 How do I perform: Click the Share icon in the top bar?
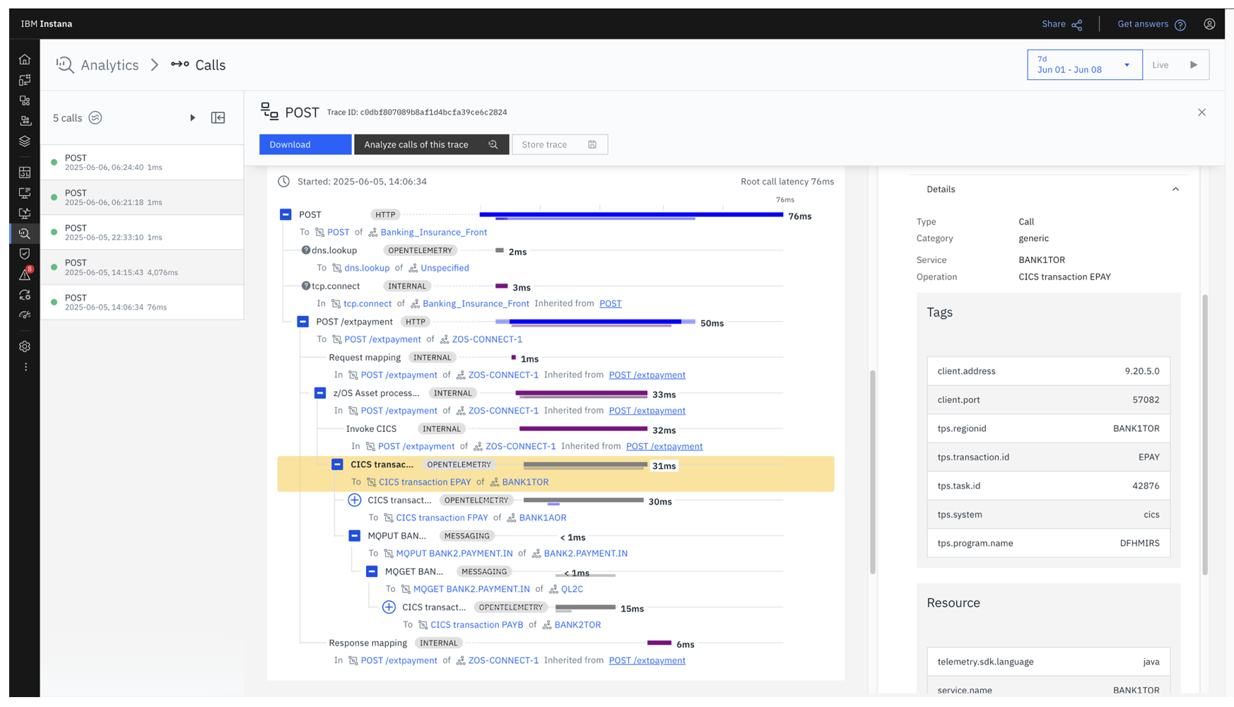click(1077, 25)
